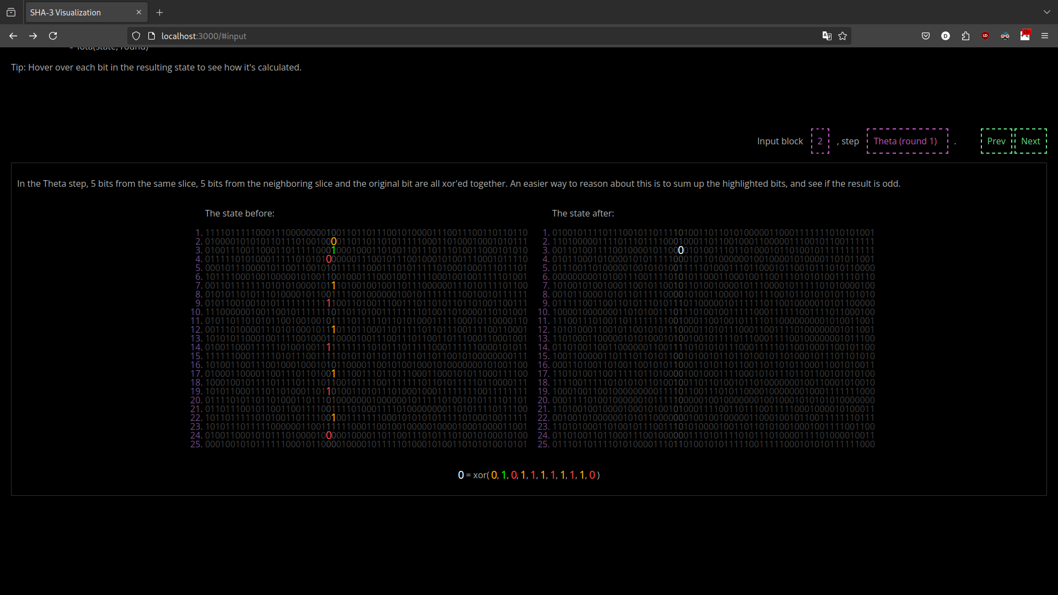Image resolution: width=1058 pixels, height=595 pixels.
Task: Open the Theta (round 1) step selector
Action: 906,141
